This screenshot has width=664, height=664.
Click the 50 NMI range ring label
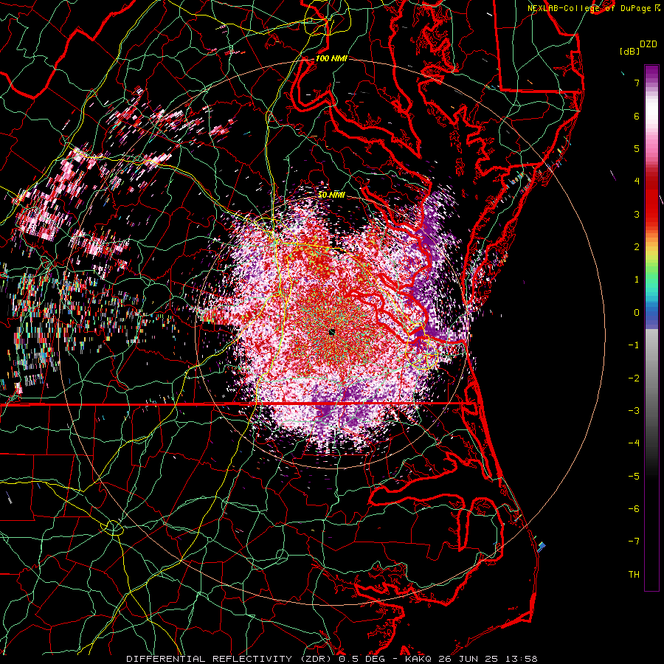[331, 195]
